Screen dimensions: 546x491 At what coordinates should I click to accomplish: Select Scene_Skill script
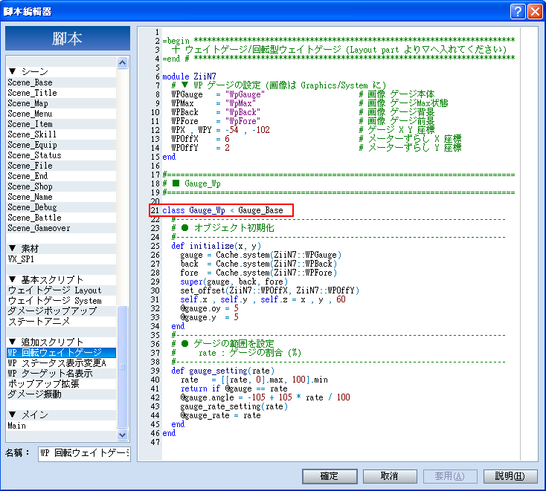(x=61, y=134)
